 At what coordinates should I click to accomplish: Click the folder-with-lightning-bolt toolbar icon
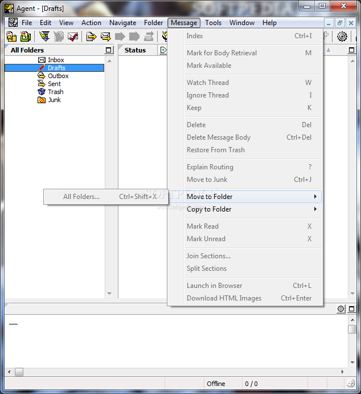(x=11, y=36)
